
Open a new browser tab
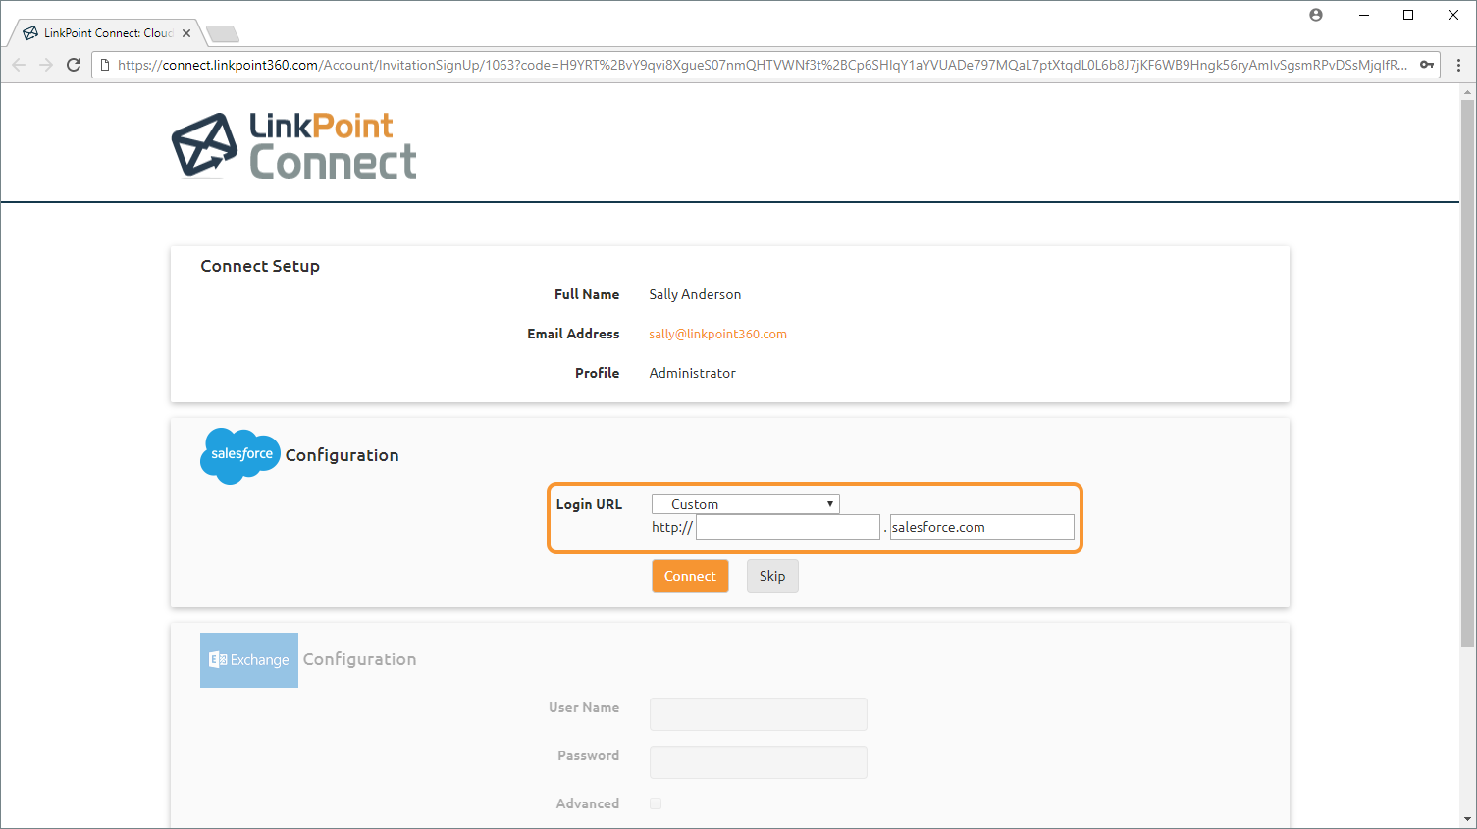coord(223,34)
